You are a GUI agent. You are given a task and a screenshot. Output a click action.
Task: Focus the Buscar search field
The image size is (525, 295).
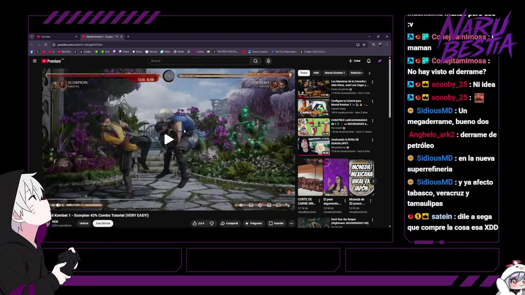pyautogui.click(x=199, y=61)
